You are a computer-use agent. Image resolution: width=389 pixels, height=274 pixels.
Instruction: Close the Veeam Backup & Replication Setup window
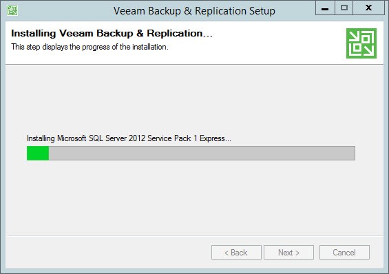pos(368,8)
